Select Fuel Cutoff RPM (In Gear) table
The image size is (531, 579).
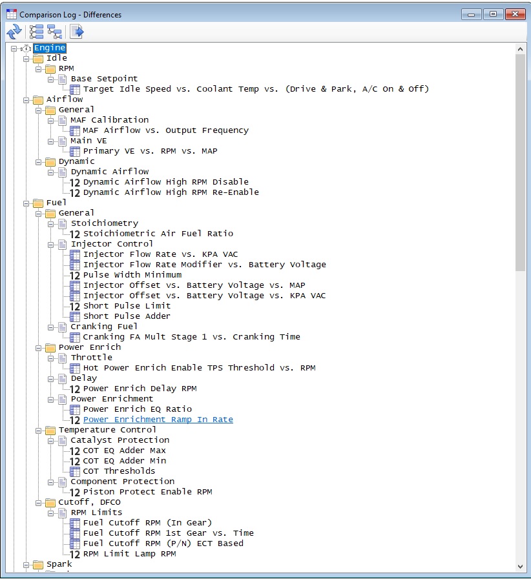pos(147,523)
